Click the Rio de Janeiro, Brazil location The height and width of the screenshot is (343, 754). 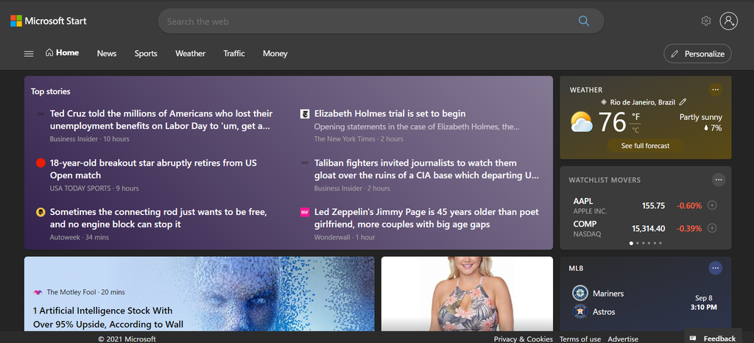(642, 102)
